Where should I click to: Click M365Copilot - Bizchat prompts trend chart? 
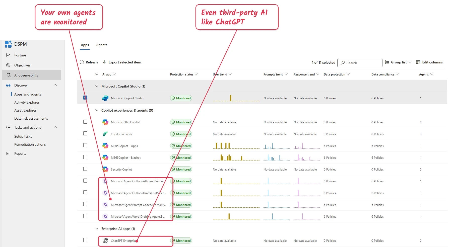click(277, 157)
